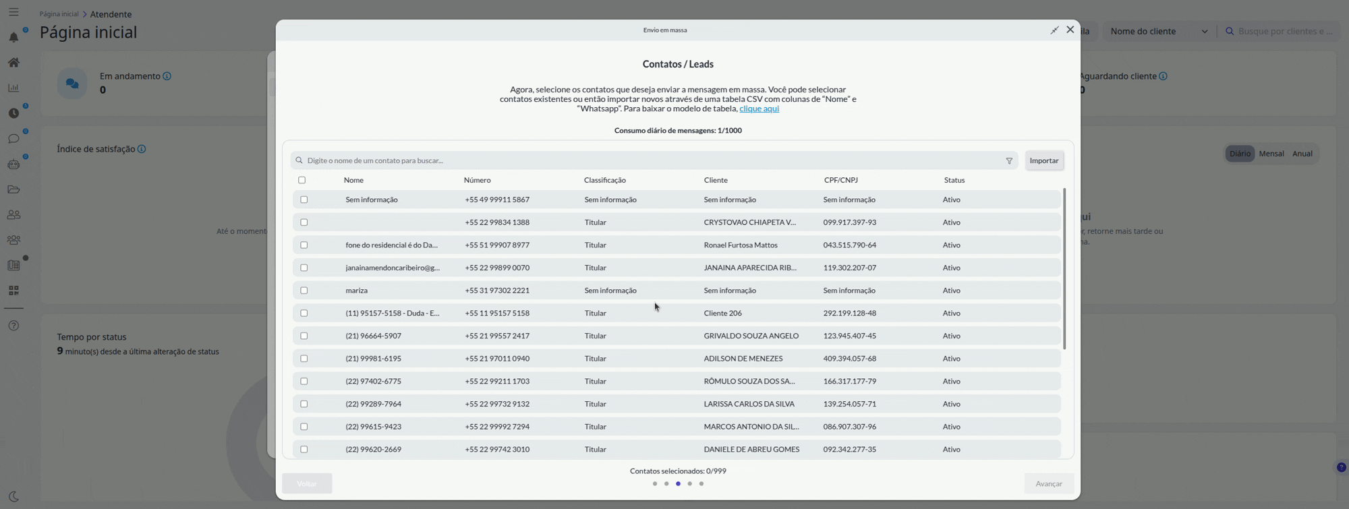This screenshot has height=509, width=1349.
Task: Open the robot bot sidebar icon
Action: click(x=13, y=164)
